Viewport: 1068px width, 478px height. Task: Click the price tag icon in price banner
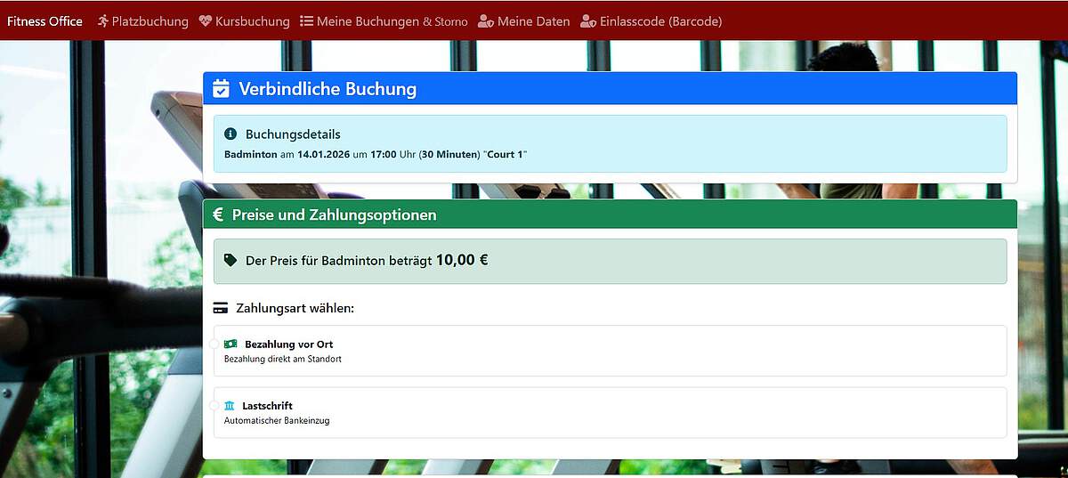[231, 261]
